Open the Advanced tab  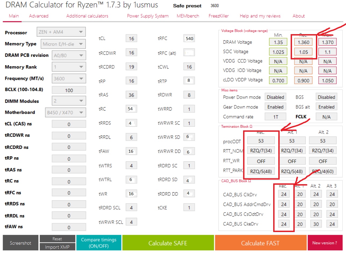coord(39,16)
